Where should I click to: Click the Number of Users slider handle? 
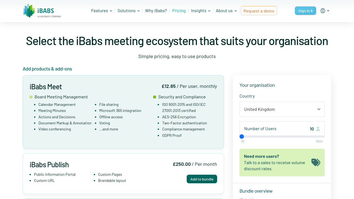click(x=242, y=137)
